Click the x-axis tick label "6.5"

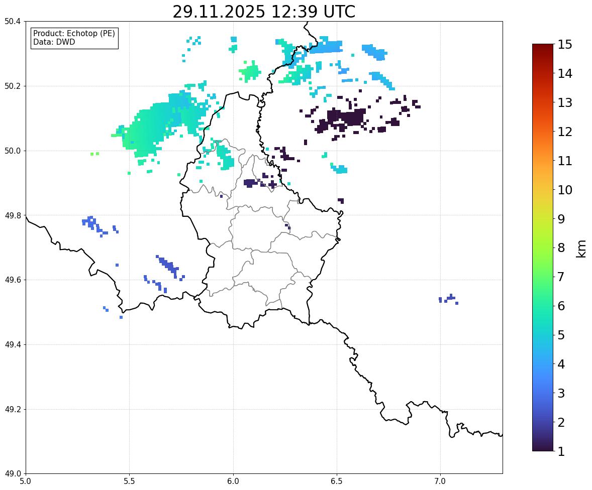pos(336,481)
